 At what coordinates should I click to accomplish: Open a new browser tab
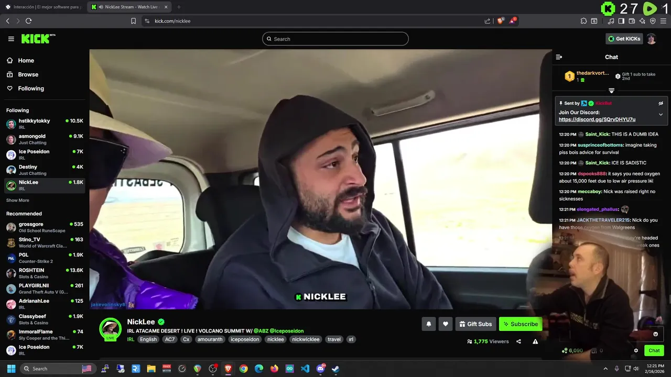pos(179,7)
